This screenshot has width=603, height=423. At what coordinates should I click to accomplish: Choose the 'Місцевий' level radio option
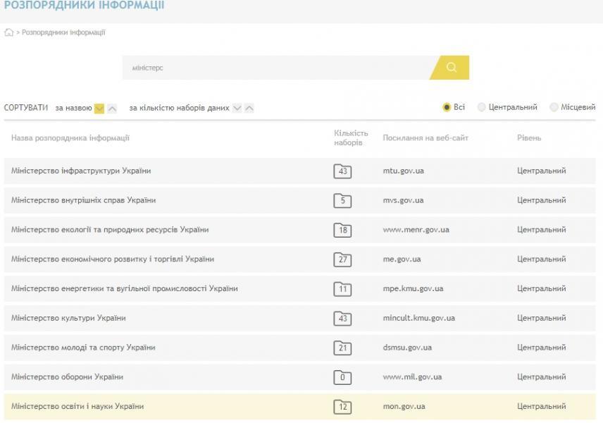[x=554, y=107]
